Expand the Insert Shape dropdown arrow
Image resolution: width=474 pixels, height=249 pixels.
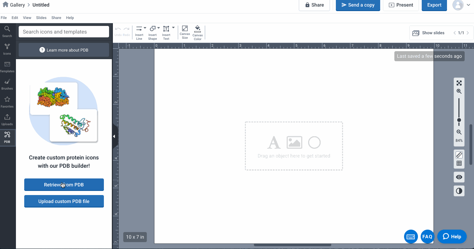pyautogui.click(x=159, y=28)
